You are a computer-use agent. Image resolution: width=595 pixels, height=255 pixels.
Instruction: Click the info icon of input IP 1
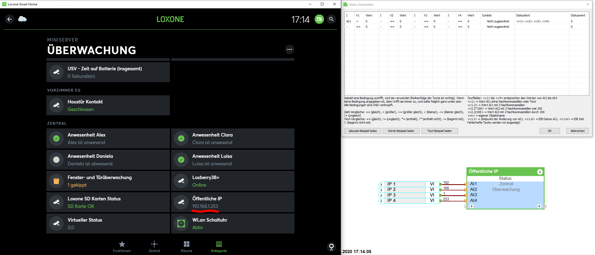[x=381, y=184]
